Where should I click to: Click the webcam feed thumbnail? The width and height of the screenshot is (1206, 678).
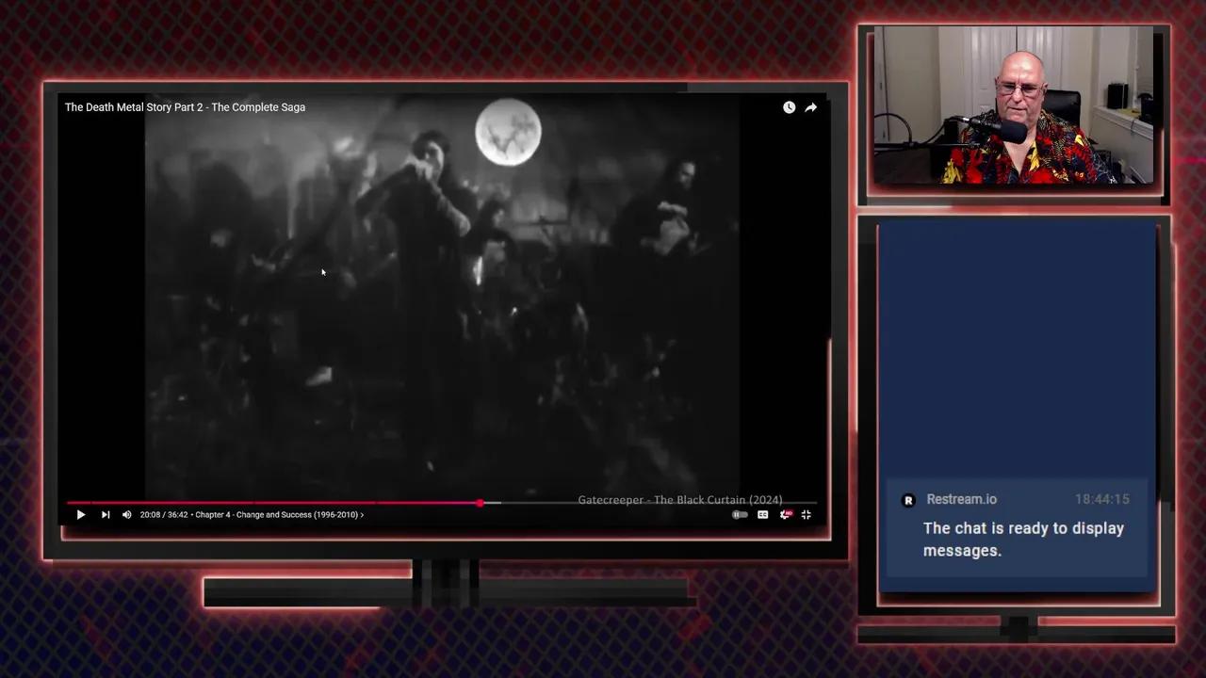click(x=1015, y=105)
